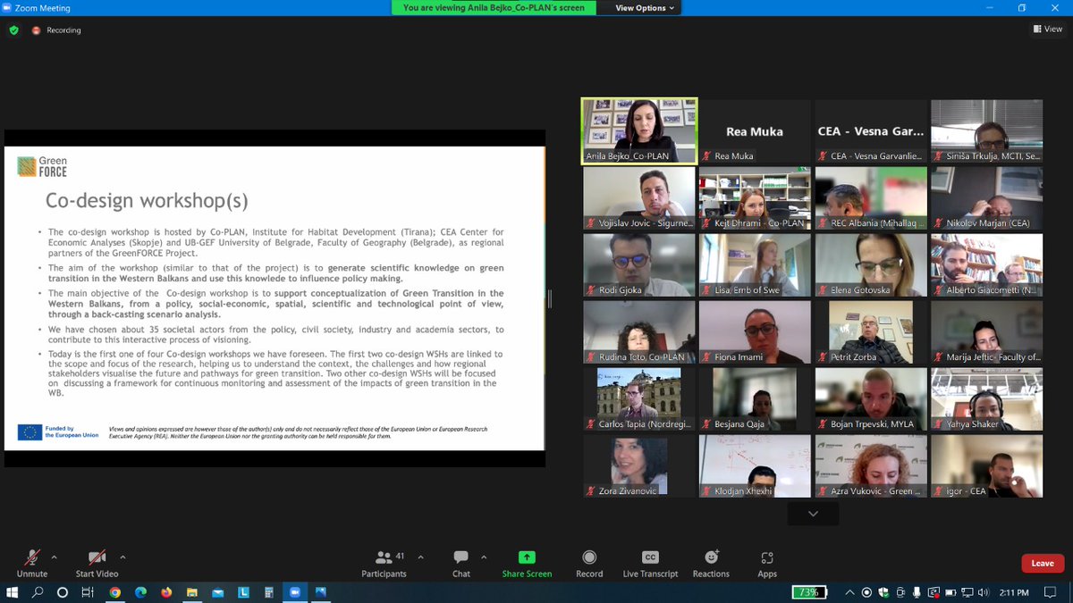Select Rudina Toto, Co-PLAN tile
The image size is (1073, 603).
tap(639, 332)
